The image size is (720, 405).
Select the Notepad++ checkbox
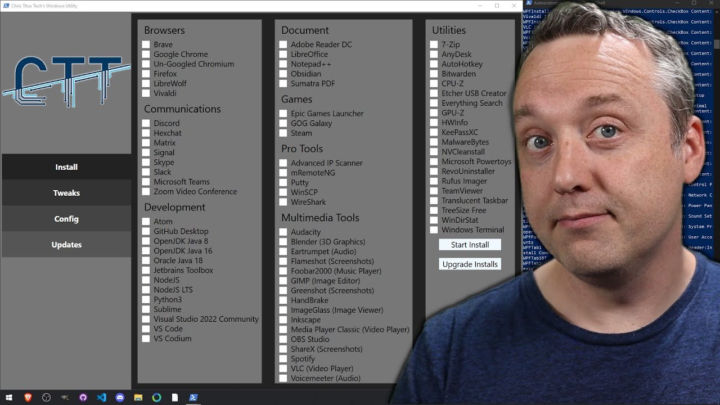[283, 64]
